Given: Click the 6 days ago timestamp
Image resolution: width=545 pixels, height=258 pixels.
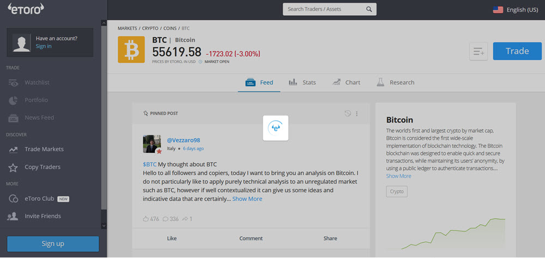Looking at the screenshot, I should click(193, 149).
